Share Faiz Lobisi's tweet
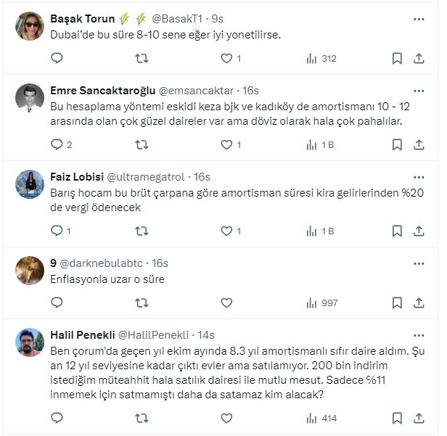This screenshot has width=447, height=436. point(419,231)
